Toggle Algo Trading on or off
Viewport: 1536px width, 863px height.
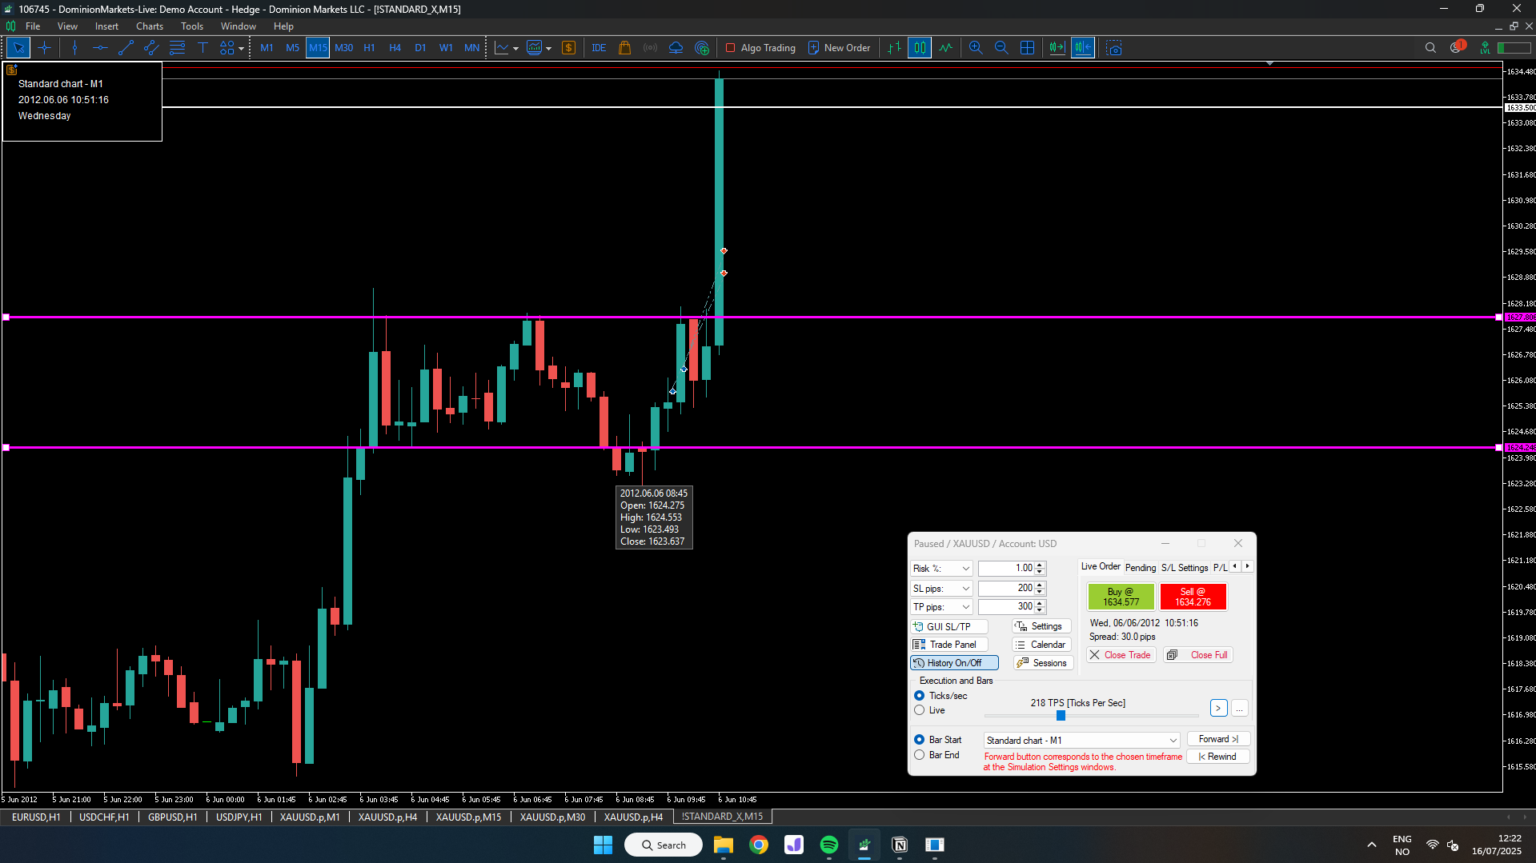point(760,48)
